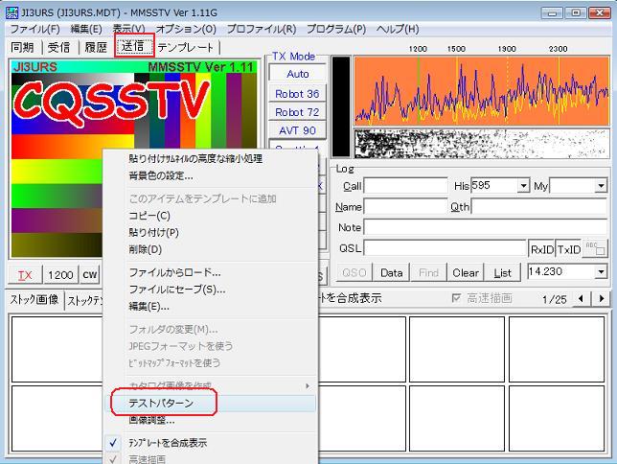The image size is (617, 464).
Task: Open the 14.230 frequency dropdown
Action: [x=601, y=271]
